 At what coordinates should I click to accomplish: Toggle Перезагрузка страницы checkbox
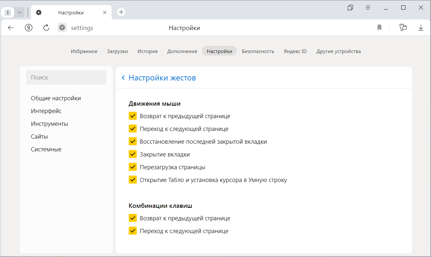133,167
